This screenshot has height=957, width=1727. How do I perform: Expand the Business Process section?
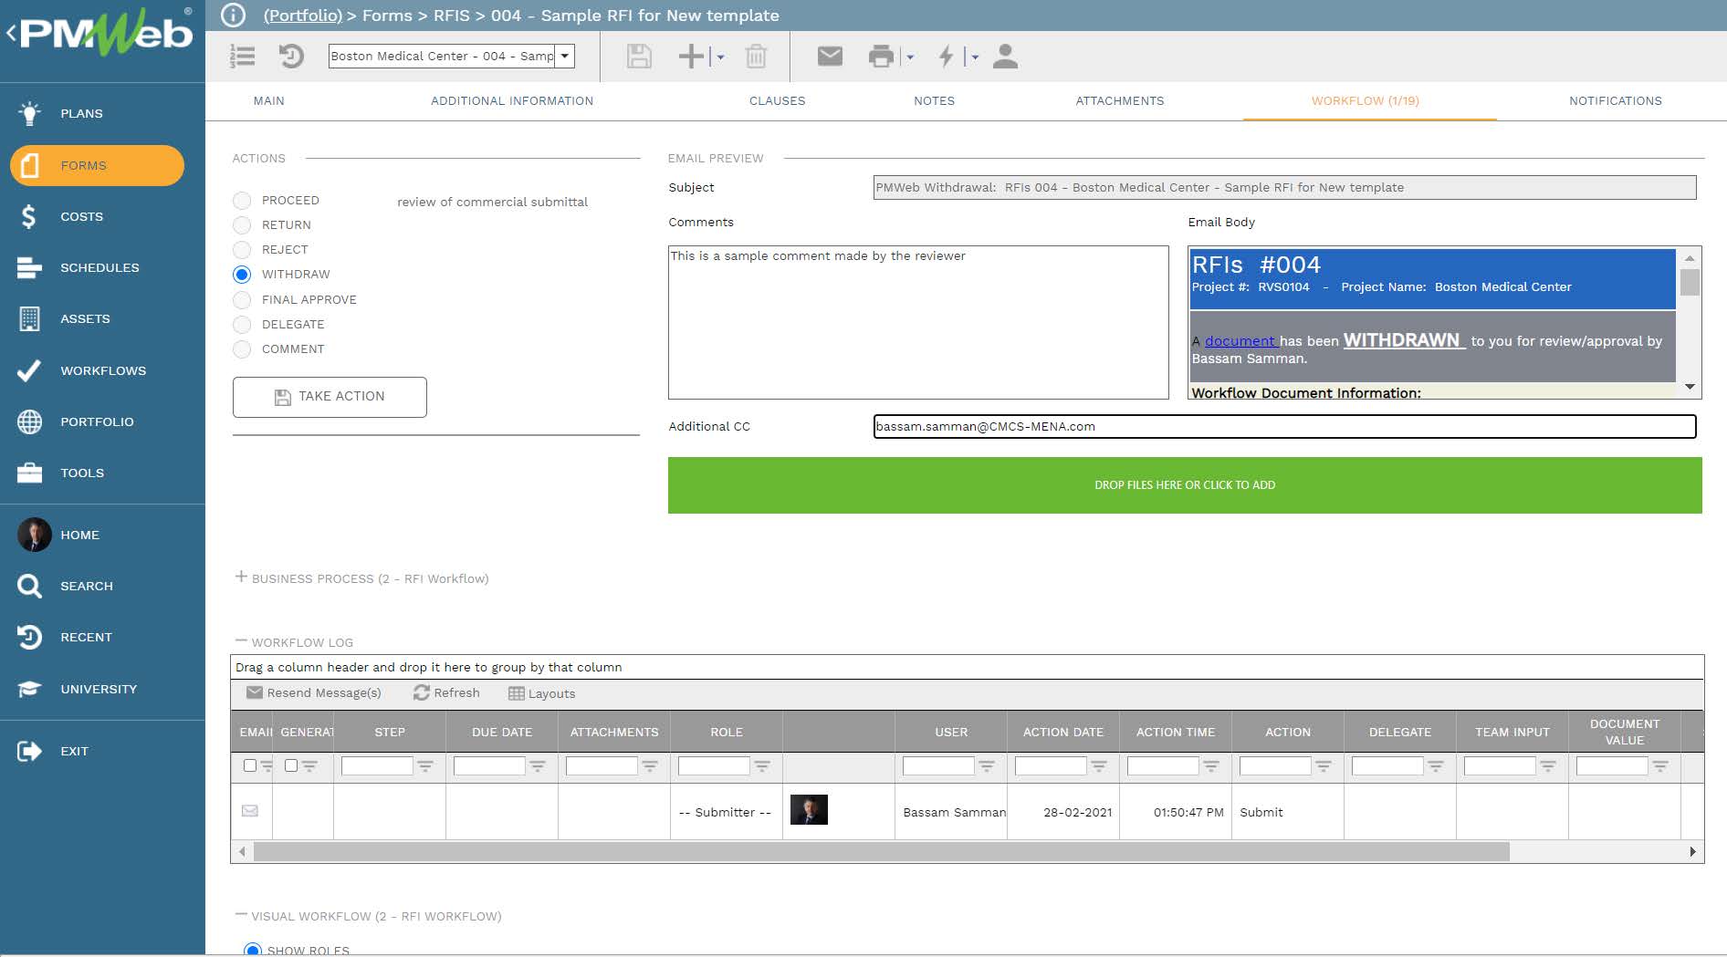tap(241, 577)
